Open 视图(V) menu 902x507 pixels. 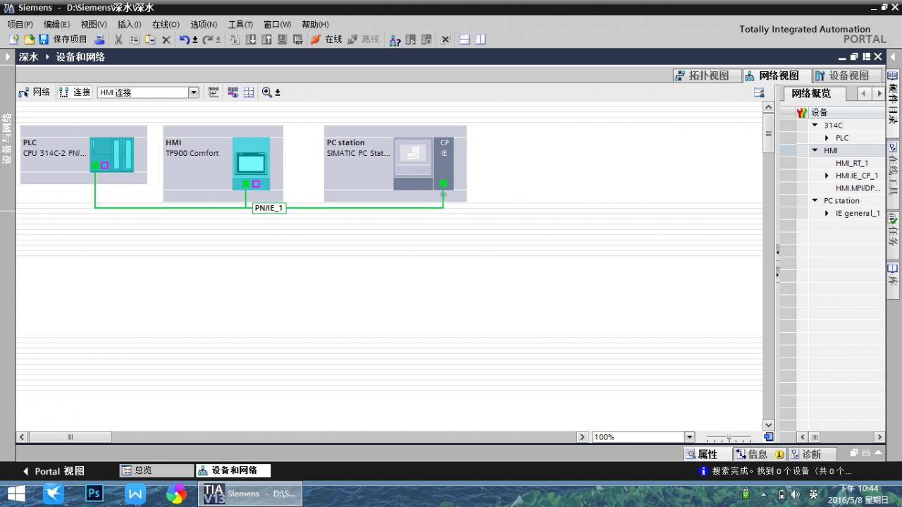click(x=94, y=24)
